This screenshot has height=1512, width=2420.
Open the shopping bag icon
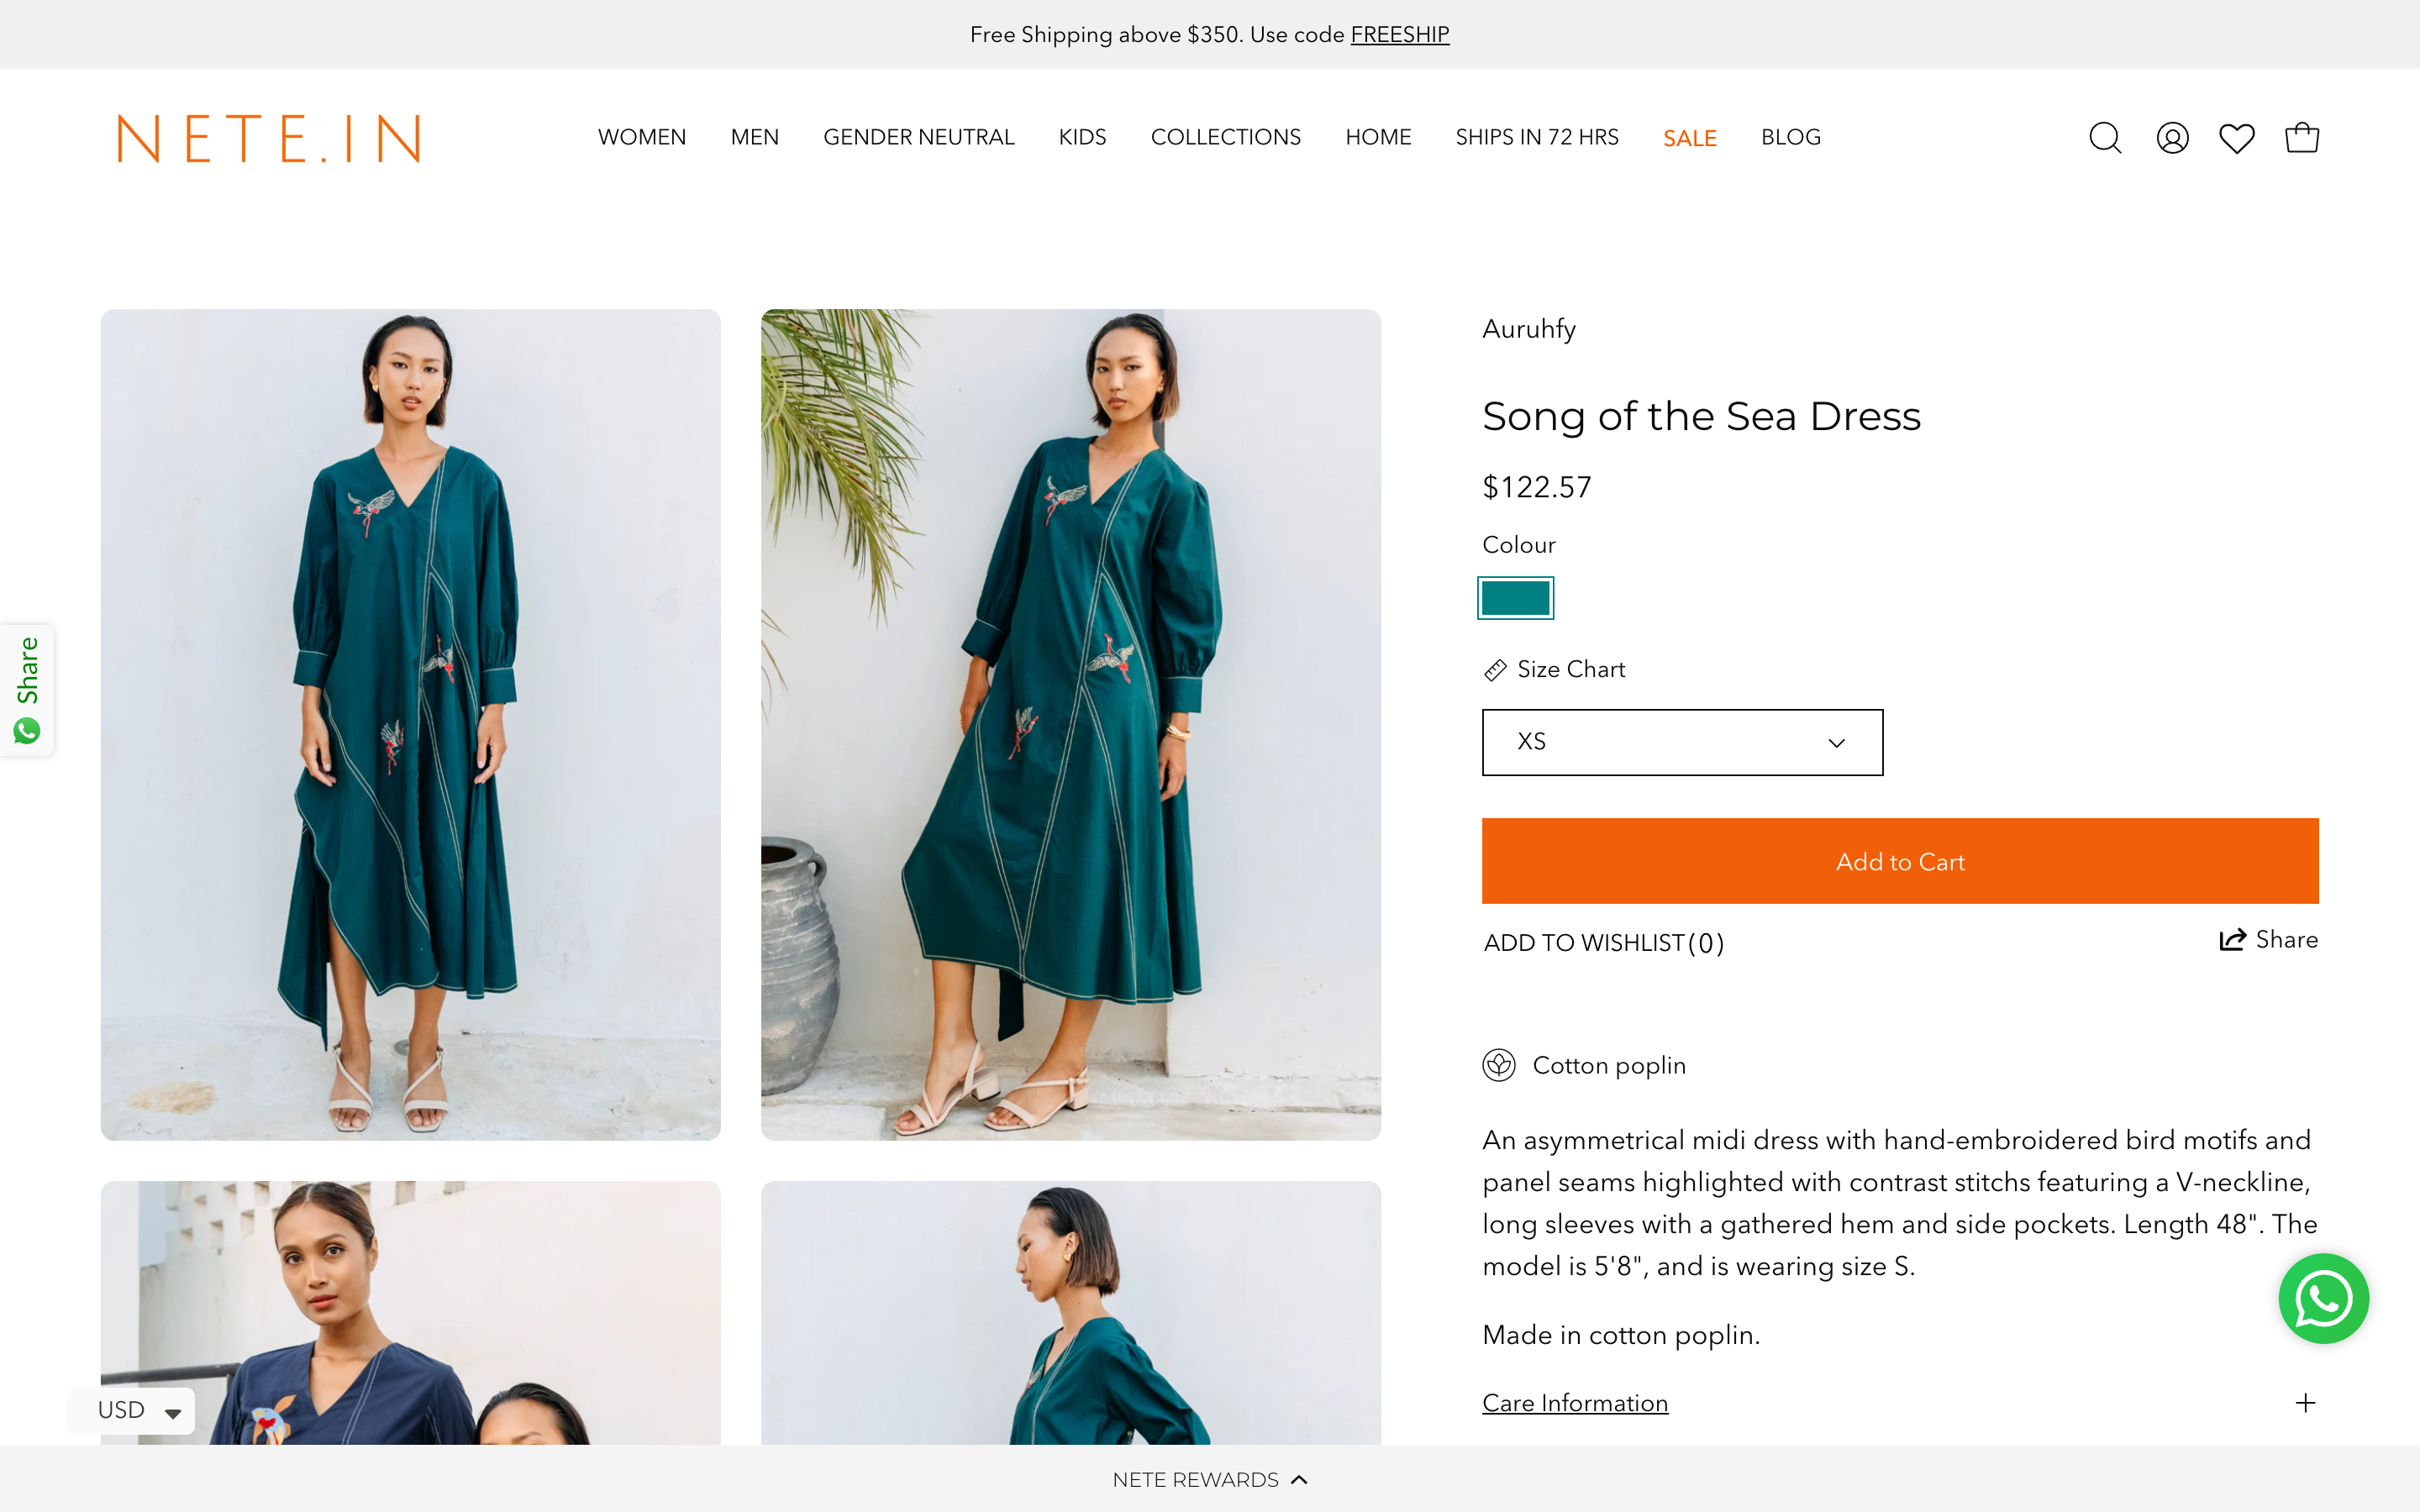[2301, 138]
